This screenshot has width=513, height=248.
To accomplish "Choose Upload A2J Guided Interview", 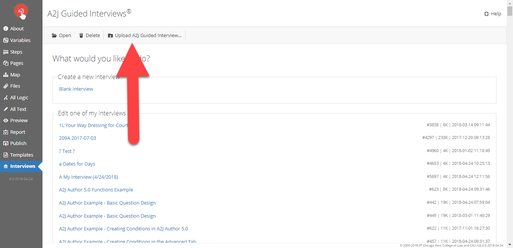I will click(x=145, y=35).
